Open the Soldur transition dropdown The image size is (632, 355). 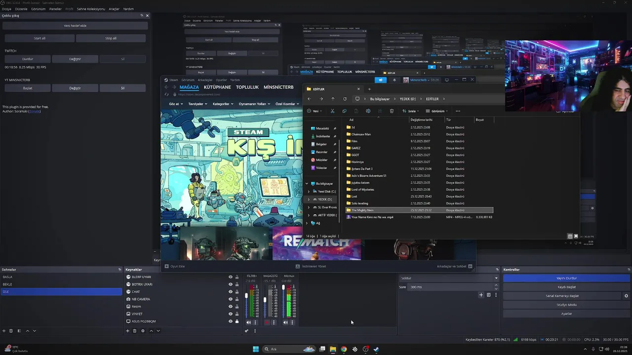click(x=449, y=278)
